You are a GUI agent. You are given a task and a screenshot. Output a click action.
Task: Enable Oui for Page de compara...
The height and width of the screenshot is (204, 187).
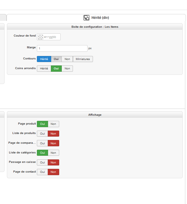[42, 143]
